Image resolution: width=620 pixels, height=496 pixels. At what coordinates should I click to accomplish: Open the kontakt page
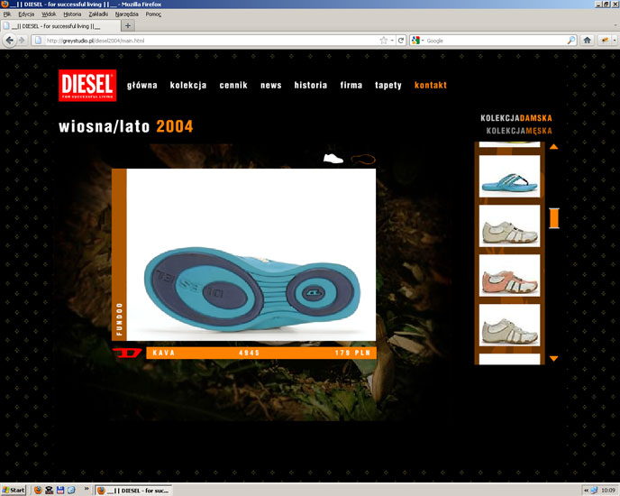click(431, 85)
